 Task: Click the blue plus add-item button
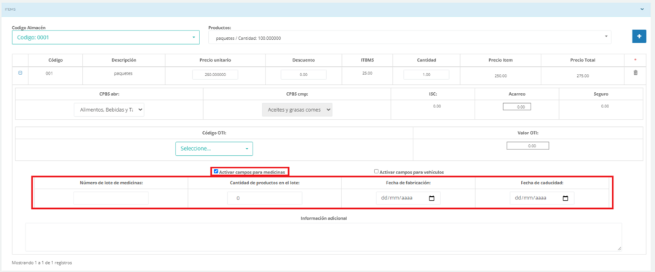639,37
